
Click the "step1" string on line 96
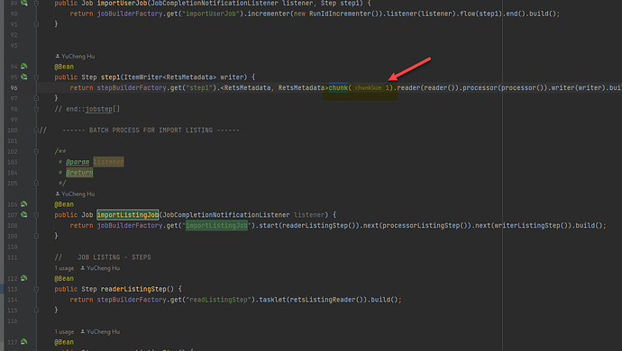coord(198,88)
